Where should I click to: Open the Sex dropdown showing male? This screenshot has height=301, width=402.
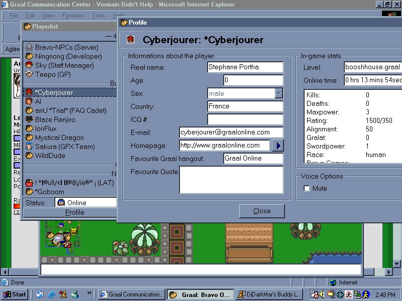click(x=279, y=93)
